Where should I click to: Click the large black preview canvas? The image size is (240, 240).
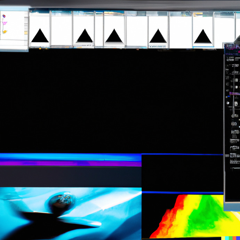[111, 101]
